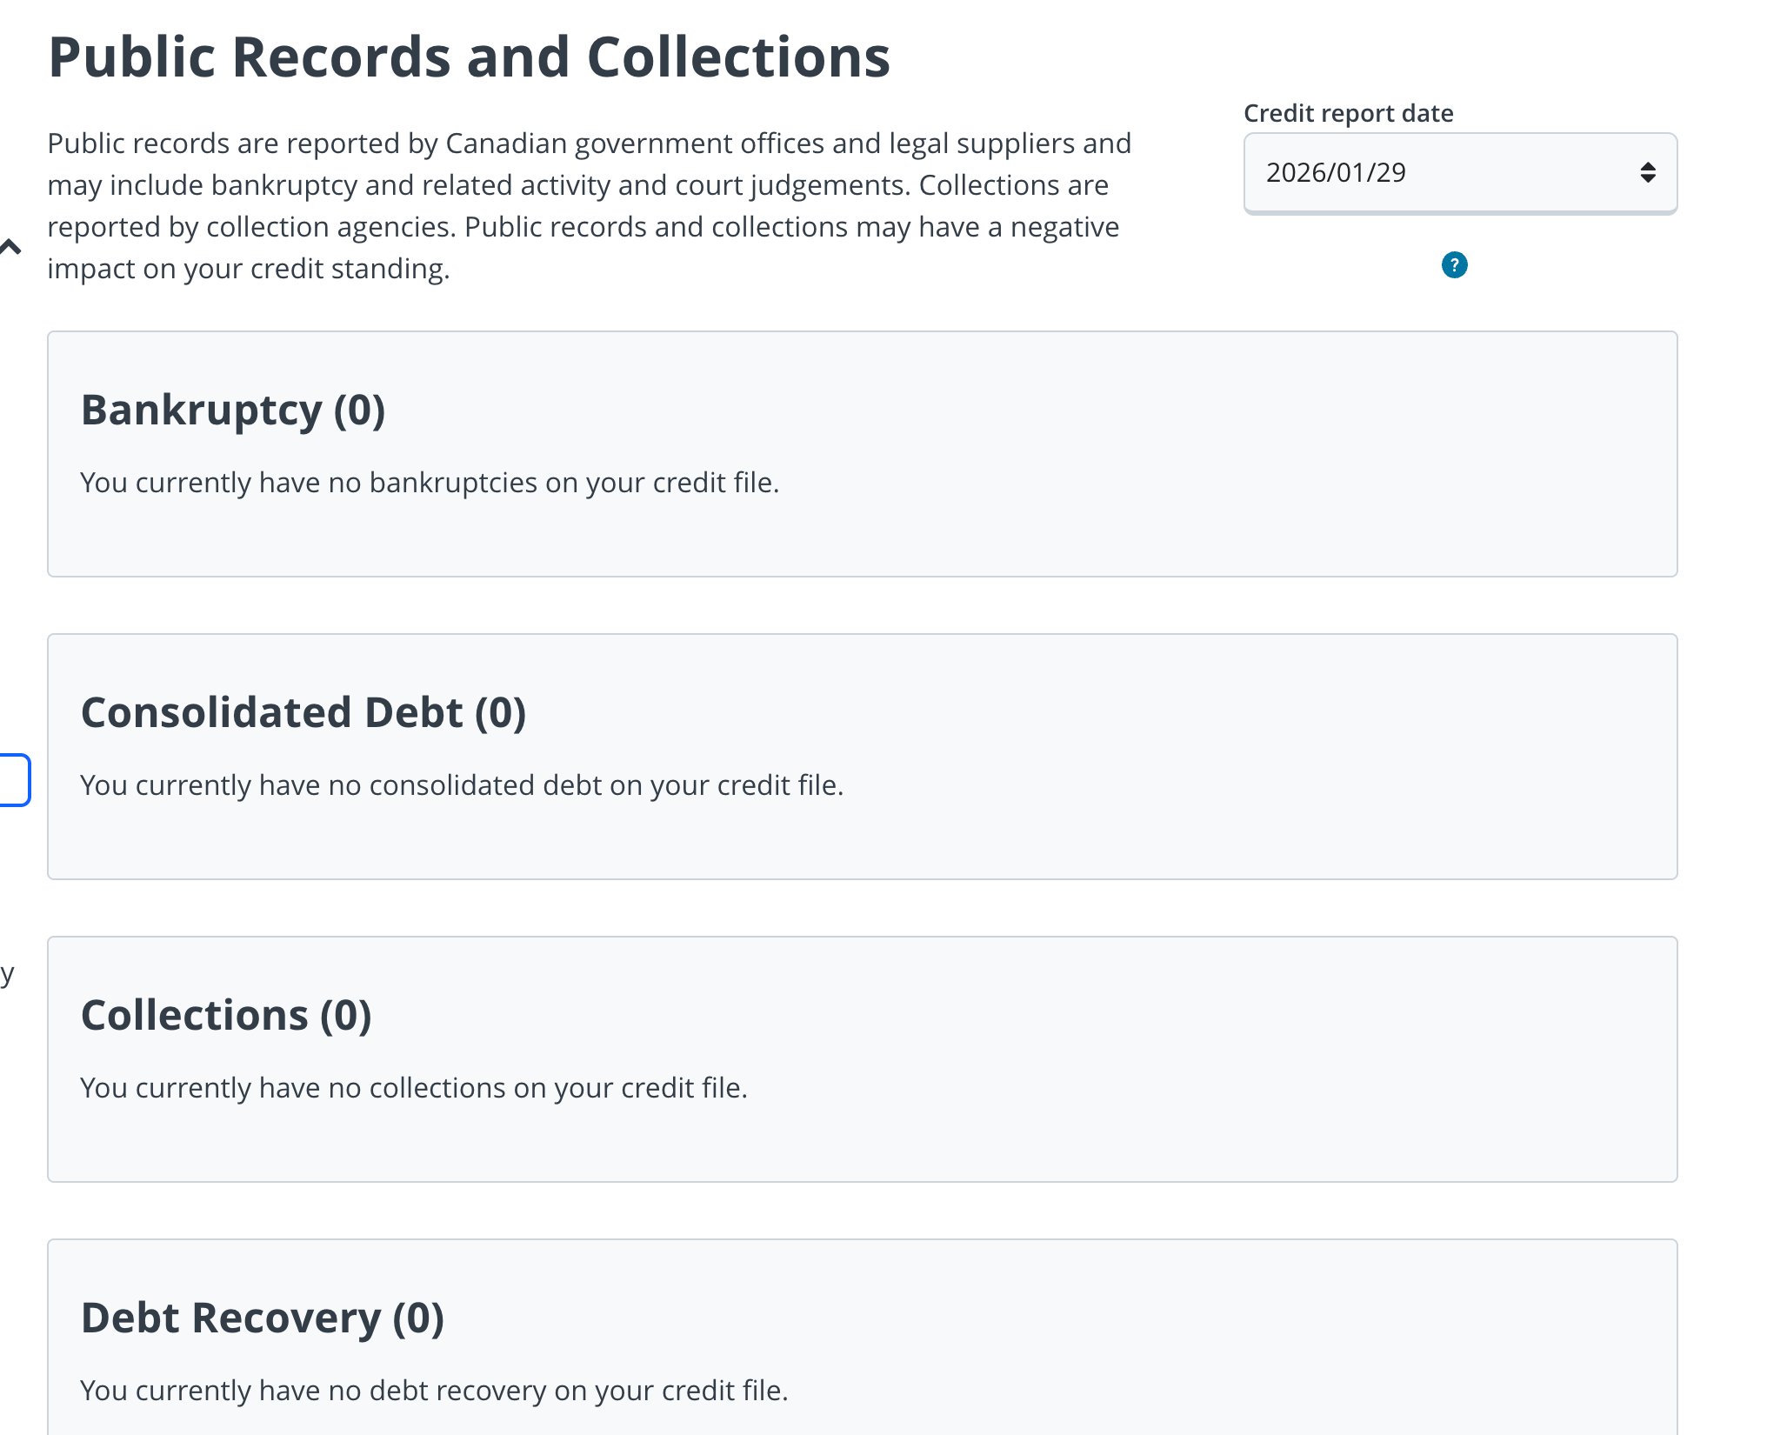Click the Bankruptcy (0) heading
1767x1435 pixels.
(233, 410)
